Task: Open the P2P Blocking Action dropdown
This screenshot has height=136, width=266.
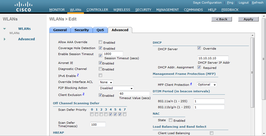Action: (116, 88)
